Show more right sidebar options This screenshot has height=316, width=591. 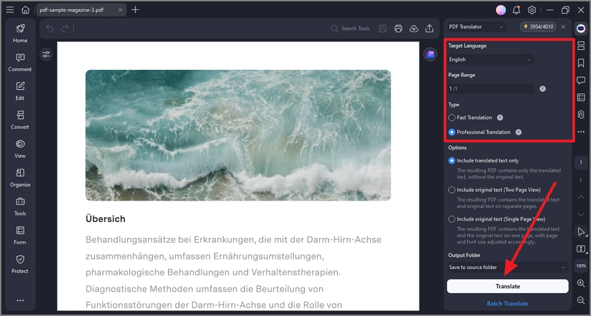pos(581,132)
